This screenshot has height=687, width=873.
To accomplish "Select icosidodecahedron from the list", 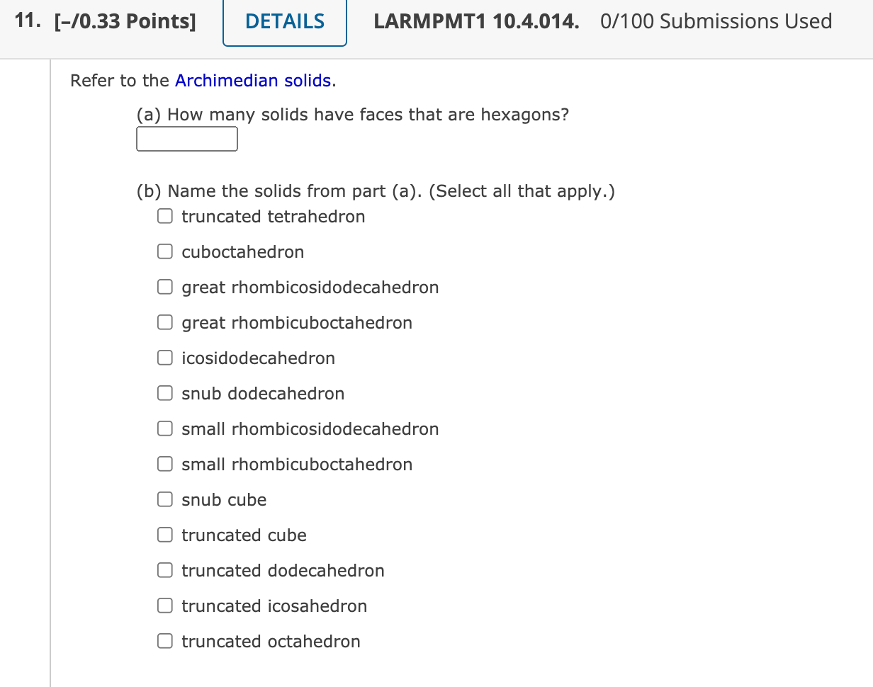I will [164, 358].
